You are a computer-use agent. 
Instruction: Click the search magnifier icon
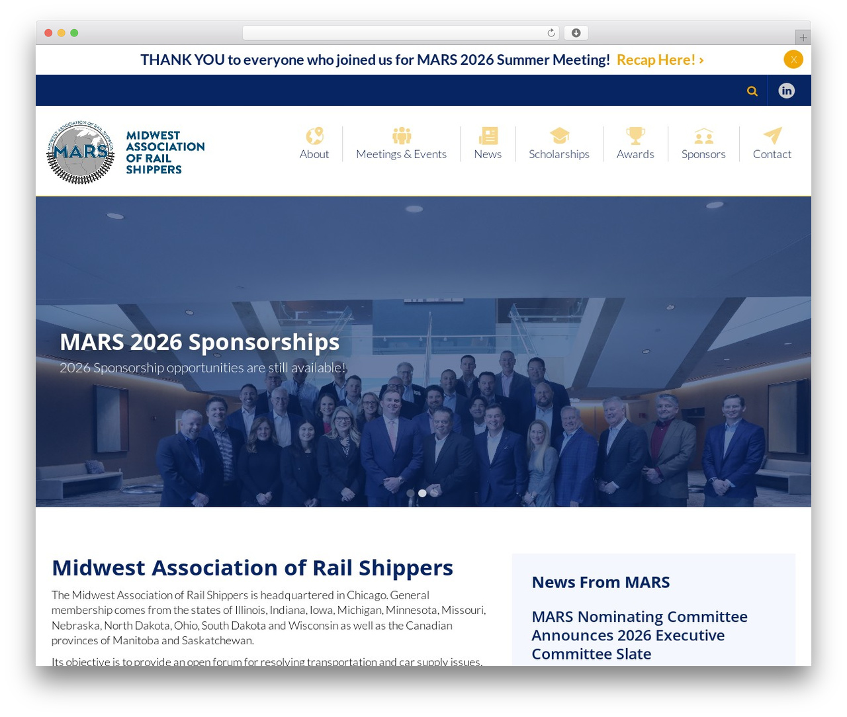click(x=752, y=91)
